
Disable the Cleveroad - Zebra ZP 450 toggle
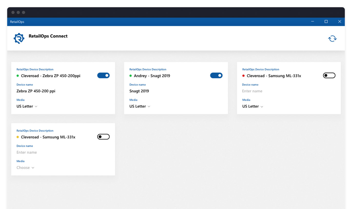103,75
